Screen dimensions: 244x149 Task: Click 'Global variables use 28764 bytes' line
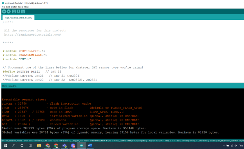111,132
